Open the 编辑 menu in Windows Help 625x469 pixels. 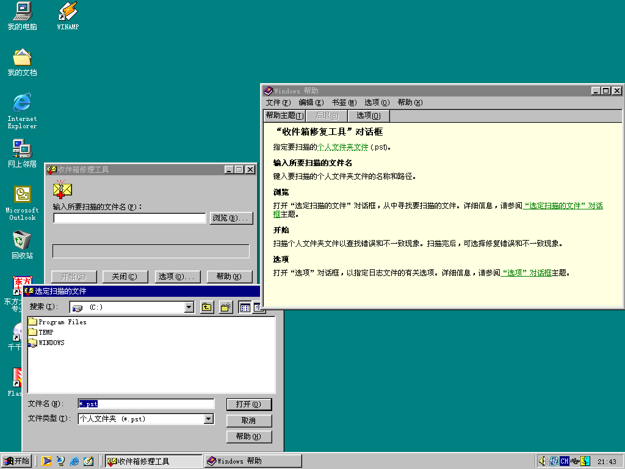pyautogui.click(x=311, y=103)
